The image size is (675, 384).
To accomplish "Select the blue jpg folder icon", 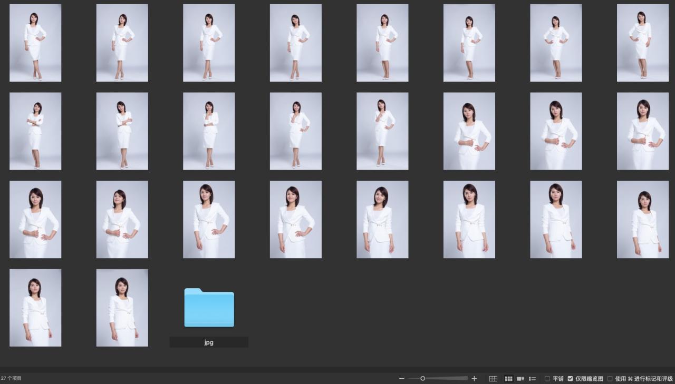I will tap(209, 308).
